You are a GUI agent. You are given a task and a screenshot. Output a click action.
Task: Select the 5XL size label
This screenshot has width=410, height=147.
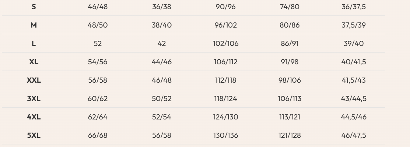34,136
